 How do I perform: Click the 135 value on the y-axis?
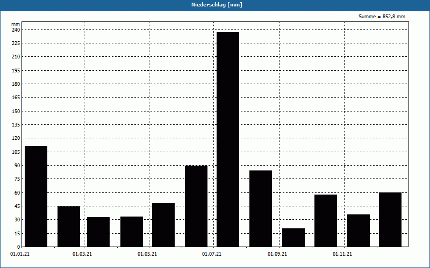coord(16,125)
